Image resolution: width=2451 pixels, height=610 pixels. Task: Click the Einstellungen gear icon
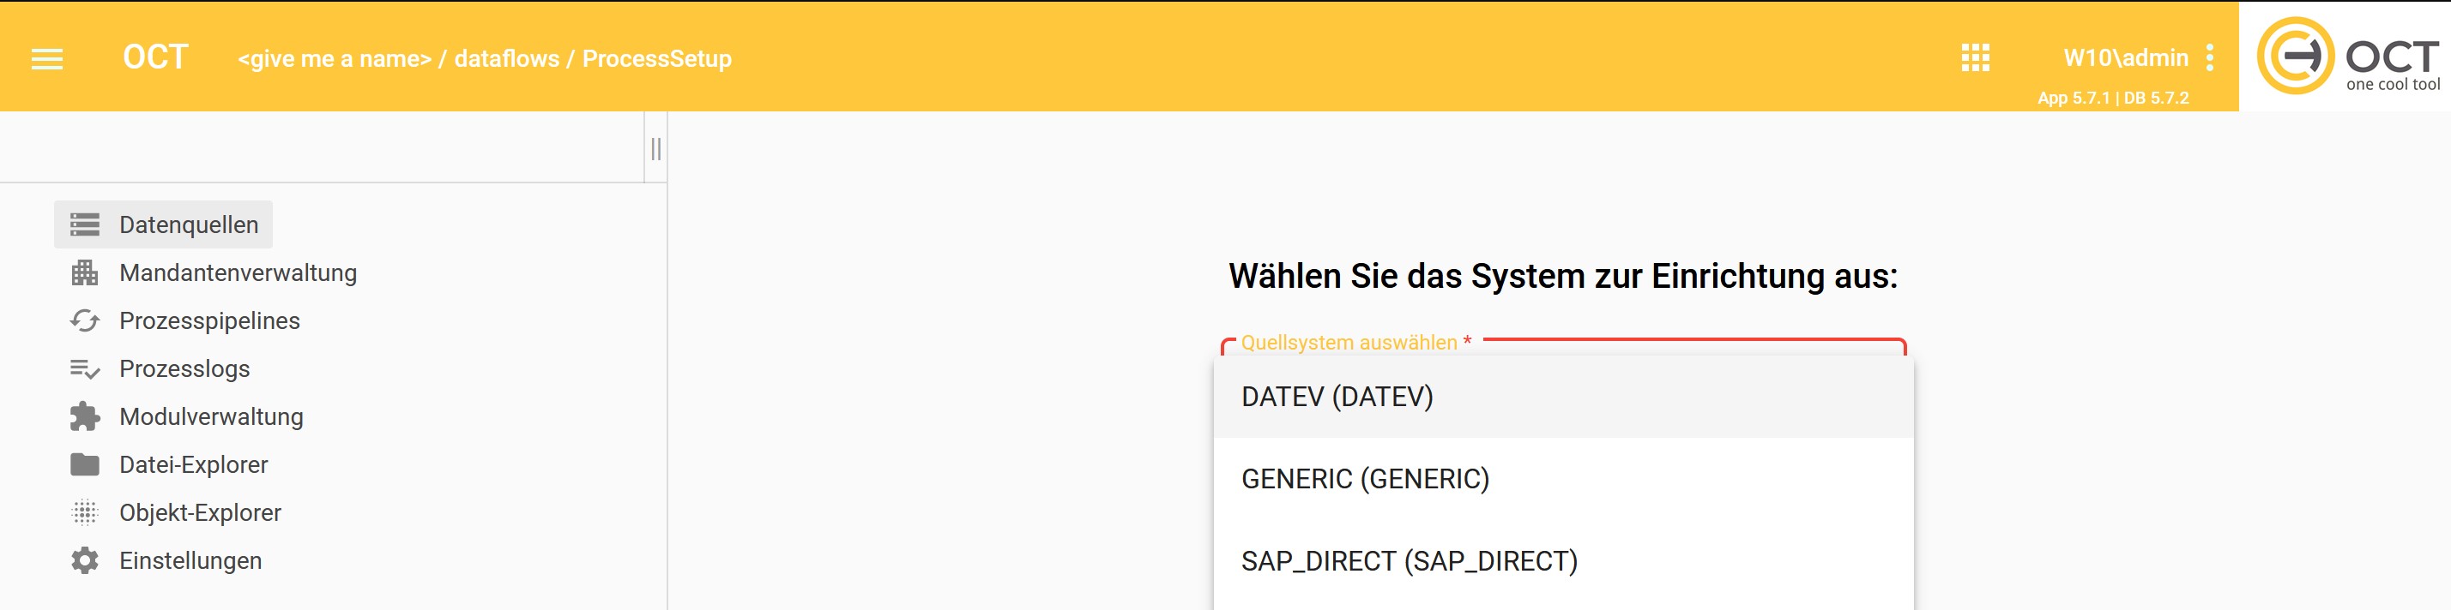(x=85, y=560)
